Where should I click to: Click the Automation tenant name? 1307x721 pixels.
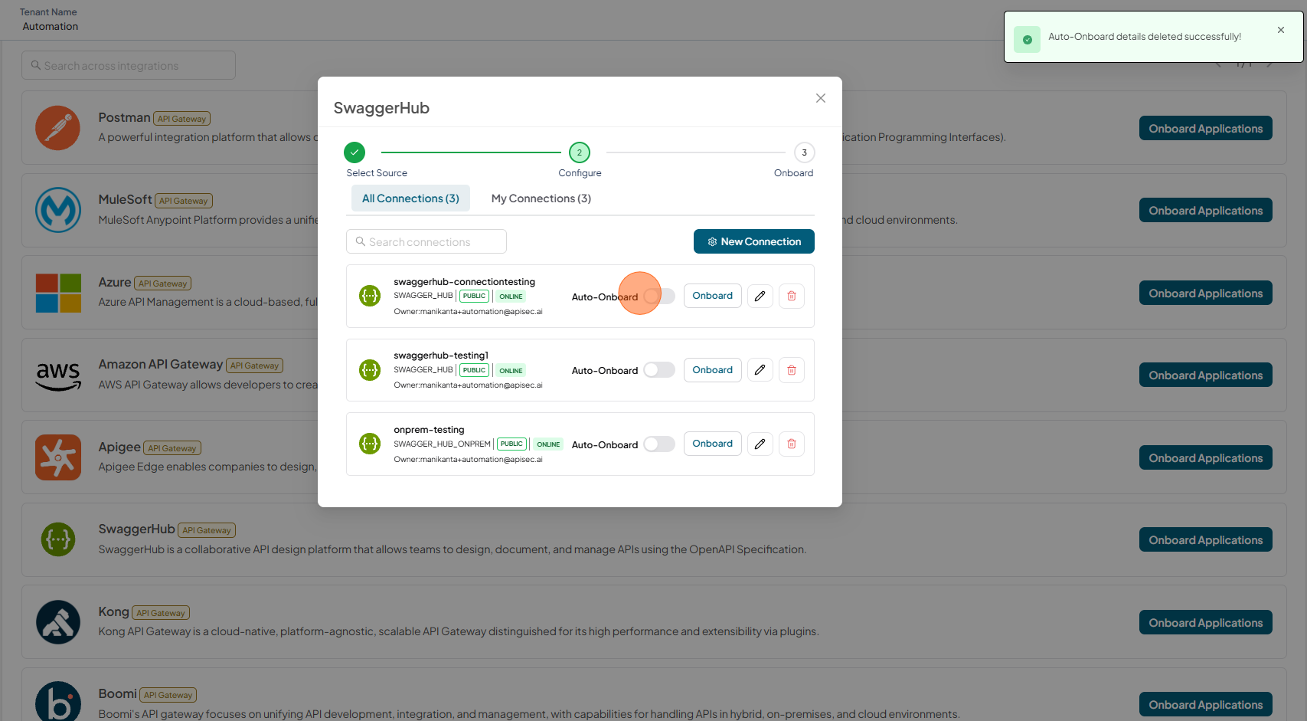(51, 26)
